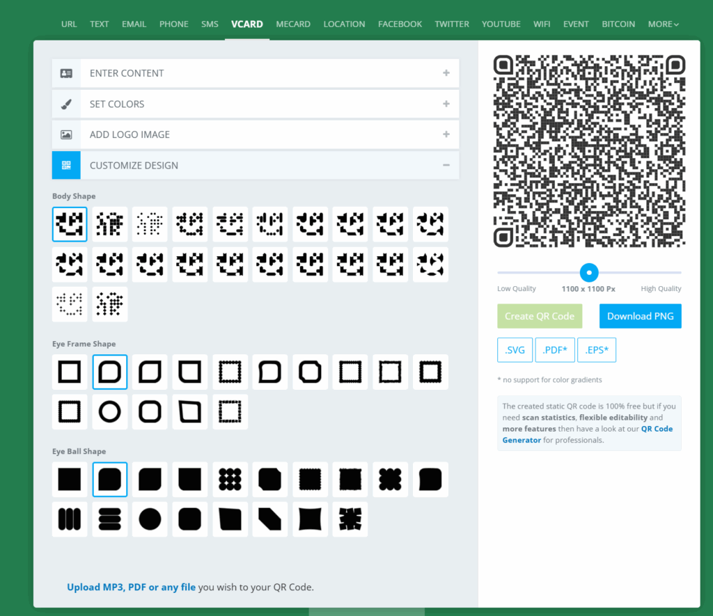Screen dimensions: 713x616
Task: Switch to the WIFI tab
Action: 542,24
